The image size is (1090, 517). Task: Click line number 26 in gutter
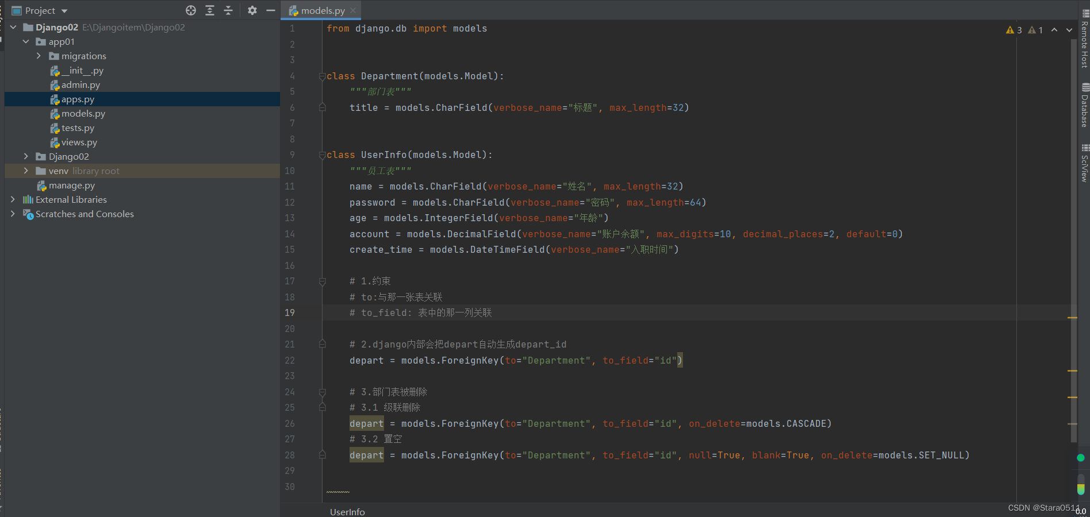click(290, 423)
